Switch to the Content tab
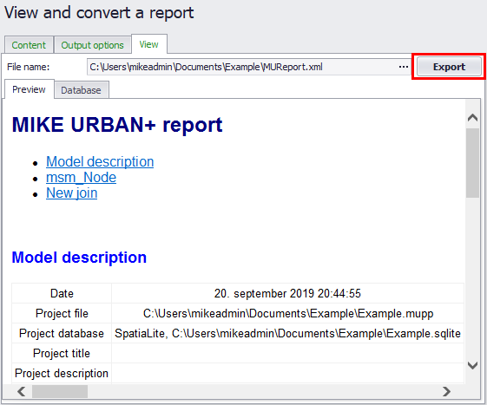The height and width of the screenshot is (405, 487). 29,45
